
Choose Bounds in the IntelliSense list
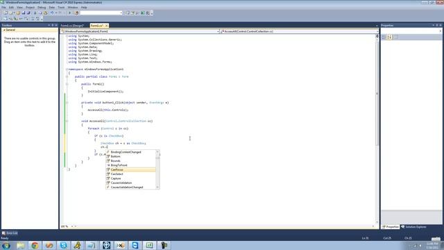pyautogui.click(x=115, y=160)
